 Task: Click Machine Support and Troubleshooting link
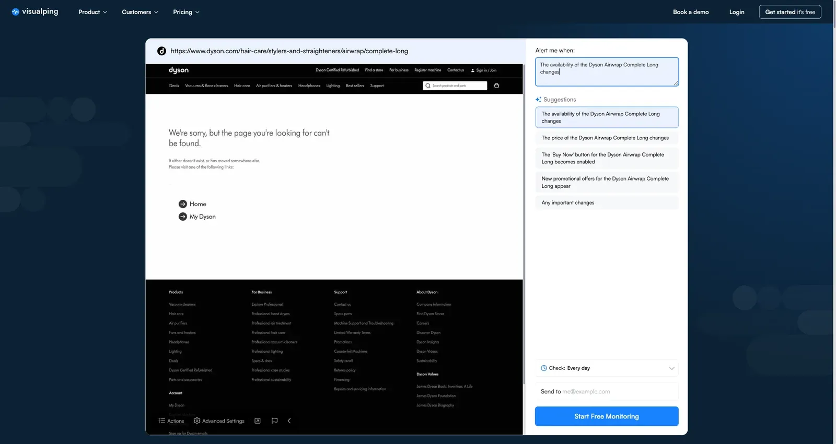click(x=364, y=323)
